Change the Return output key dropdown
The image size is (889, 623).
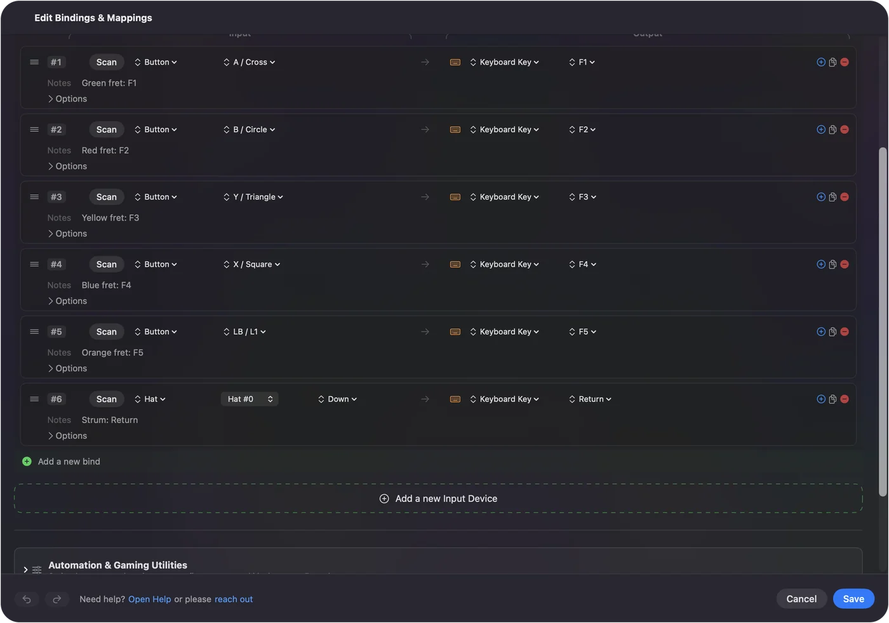(x=591, y=399)
